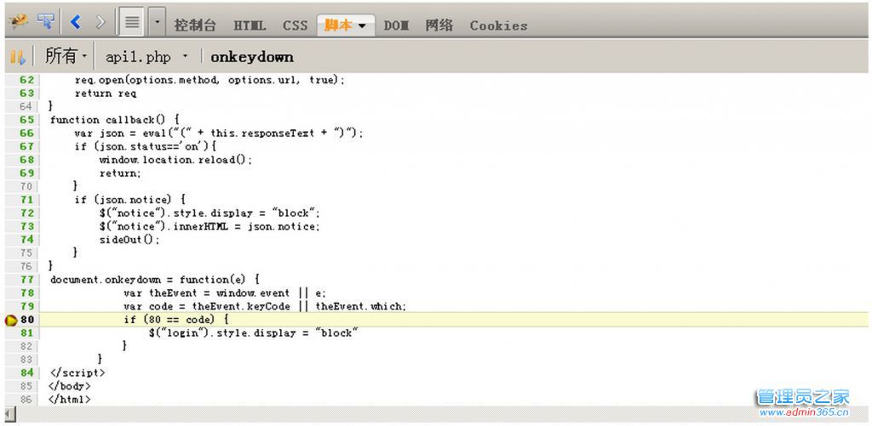Screen dimensions: 872x426
Task: Click the line 'function callback() {'
Action: click(x=113, y=120)
